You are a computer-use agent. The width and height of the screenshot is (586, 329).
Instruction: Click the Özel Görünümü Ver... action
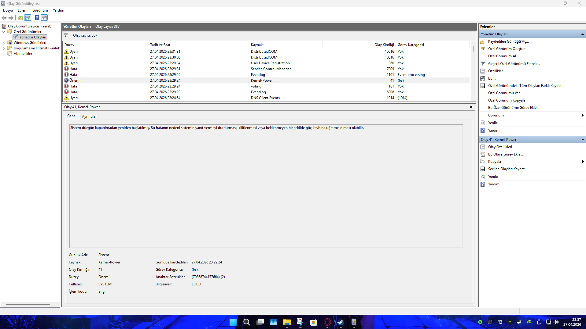click(x=505, y=93)
